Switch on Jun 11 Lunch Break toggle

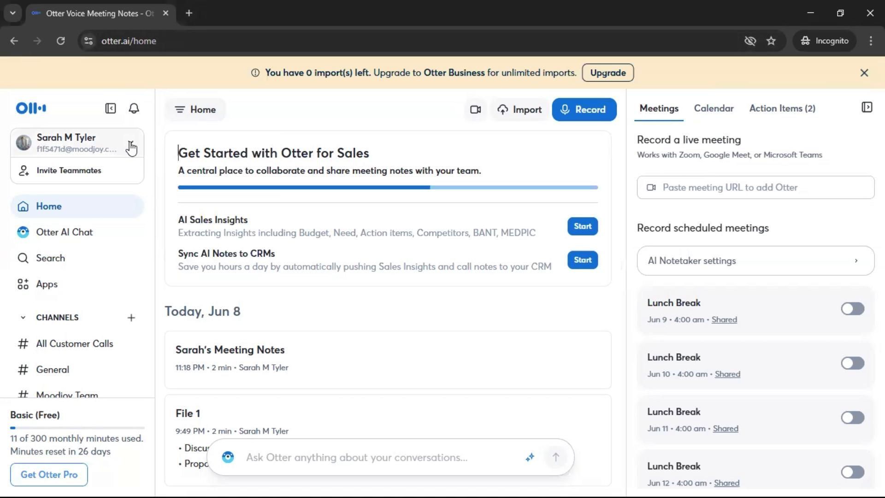852,418
